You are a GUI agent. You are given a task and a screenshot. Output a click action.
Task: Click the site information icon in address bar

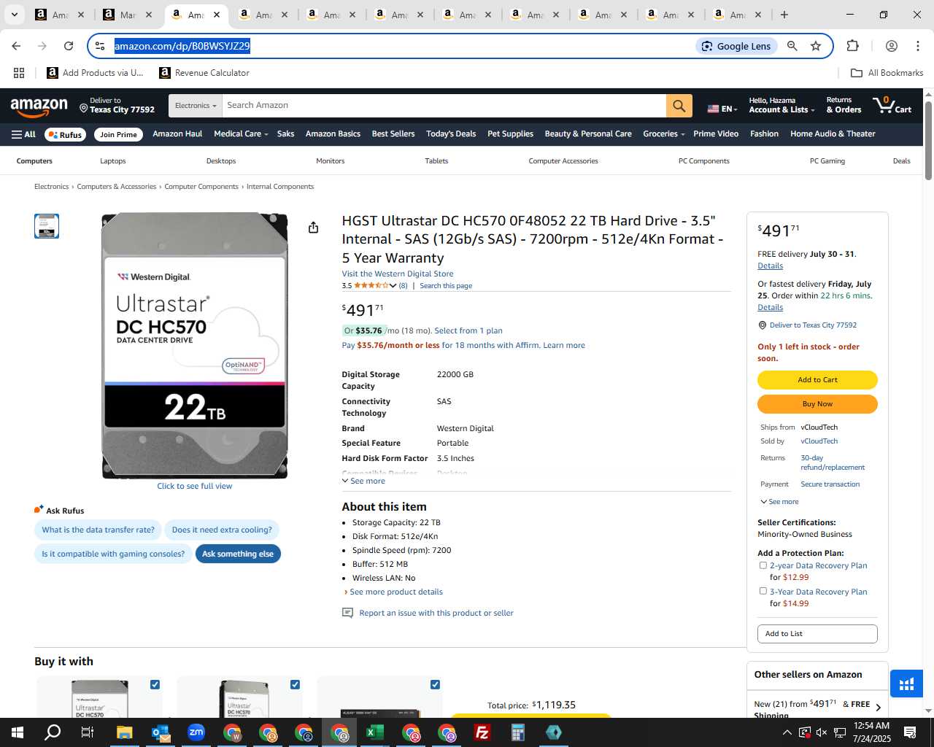101,46
